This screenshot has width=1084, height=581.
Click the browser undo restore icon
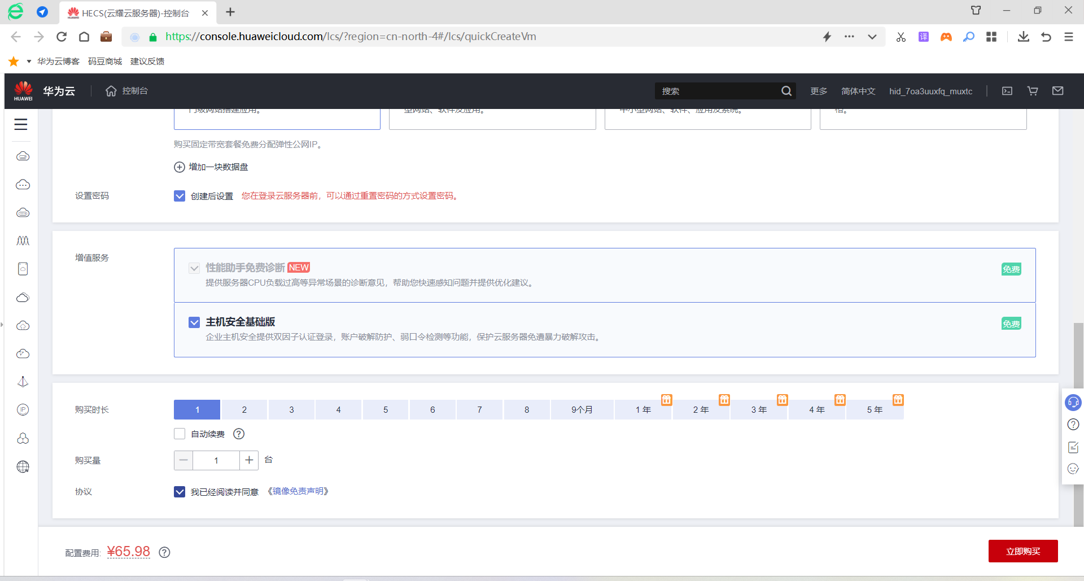[1046, 37]
